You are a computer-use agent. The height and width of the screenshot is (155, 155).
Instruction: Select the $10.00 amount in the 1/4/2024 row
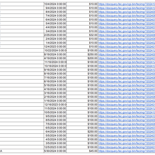pyautogui.click(x=82, y=43)
